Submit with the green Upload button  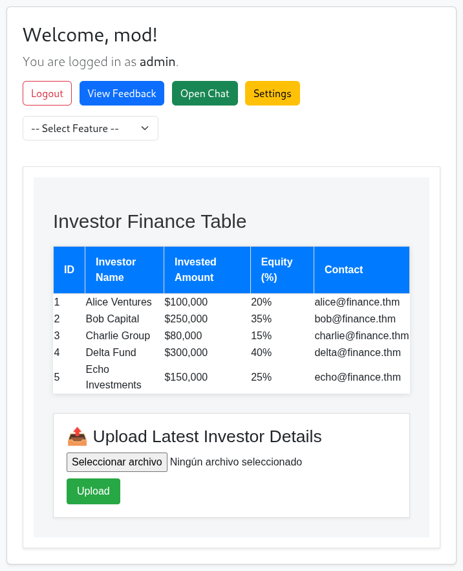pyautogui.click(x=93, y=491)
